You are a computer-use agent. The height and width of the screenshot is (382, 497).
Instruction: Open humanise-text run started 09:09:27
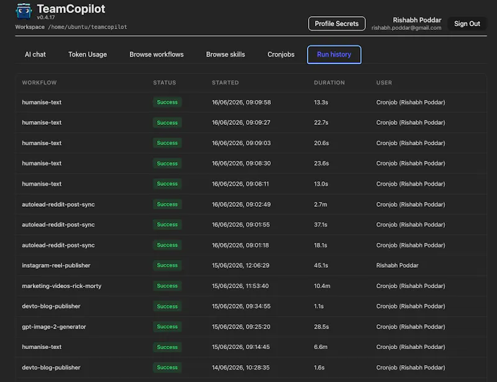251,122
